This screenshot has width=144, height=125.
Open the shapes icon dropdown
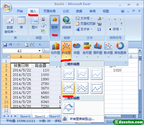pos(44,25)
